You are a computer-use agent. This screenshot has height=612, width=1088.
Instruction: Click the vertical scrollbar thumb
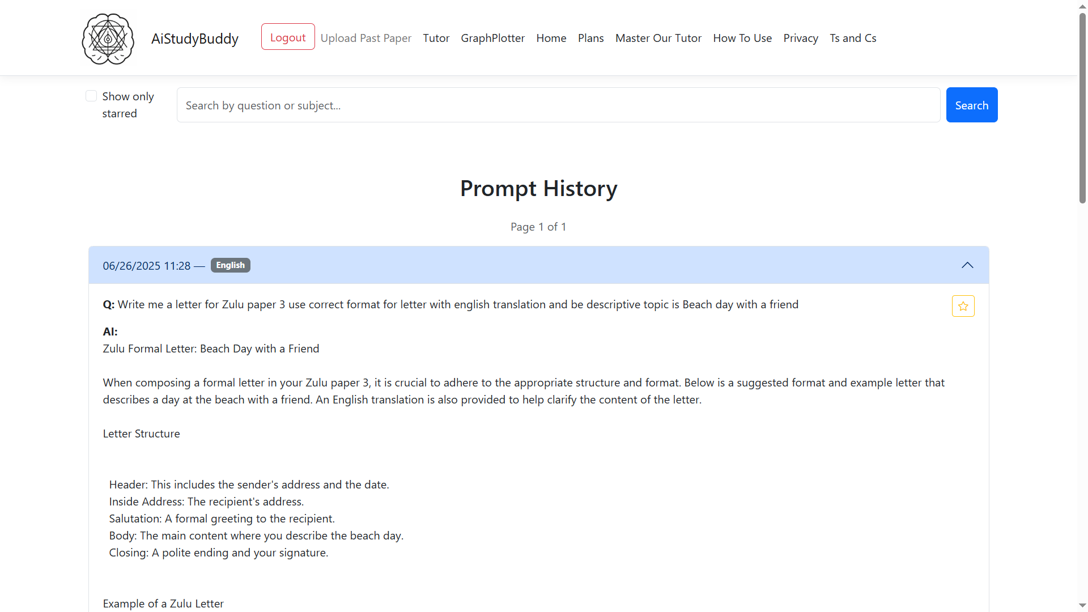tap(1082, 108)
